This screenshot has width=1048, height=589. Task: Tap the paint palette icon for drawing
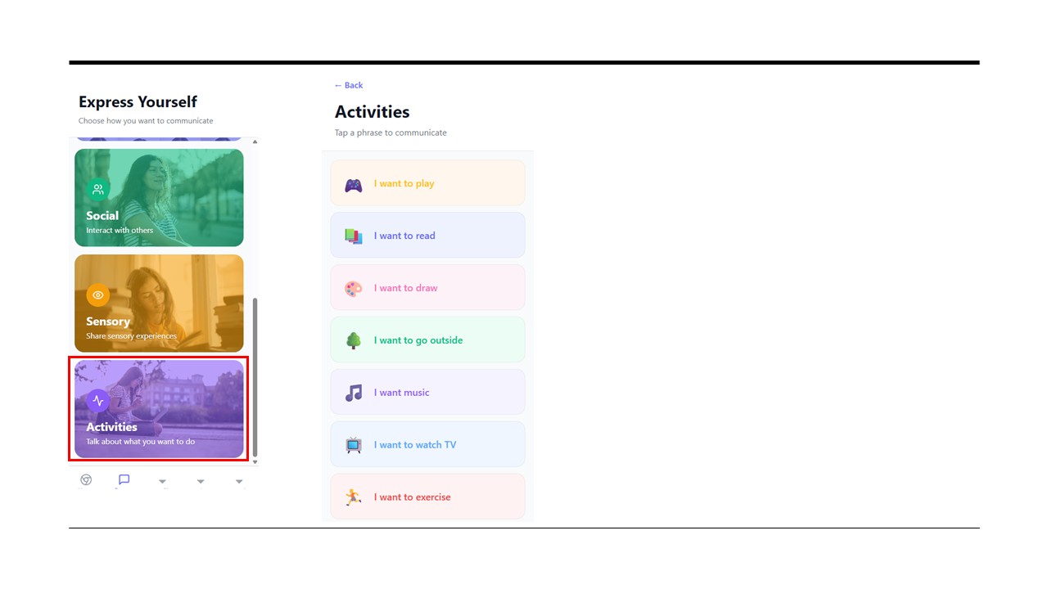353,289
